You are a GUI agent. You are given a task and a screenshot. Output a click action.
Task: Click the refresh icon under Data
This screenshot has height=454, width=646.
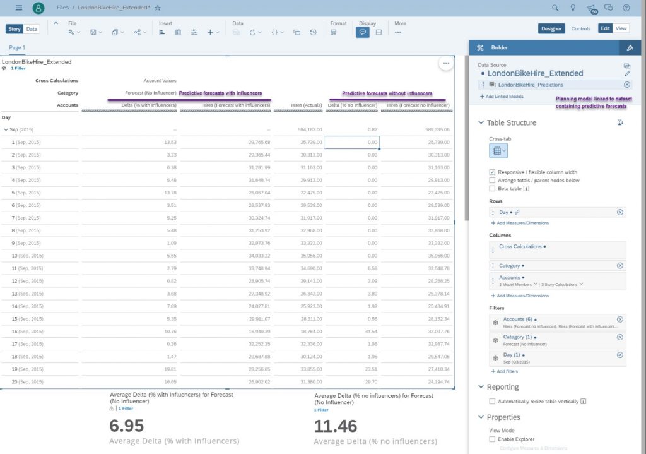(x=252, y=32)
